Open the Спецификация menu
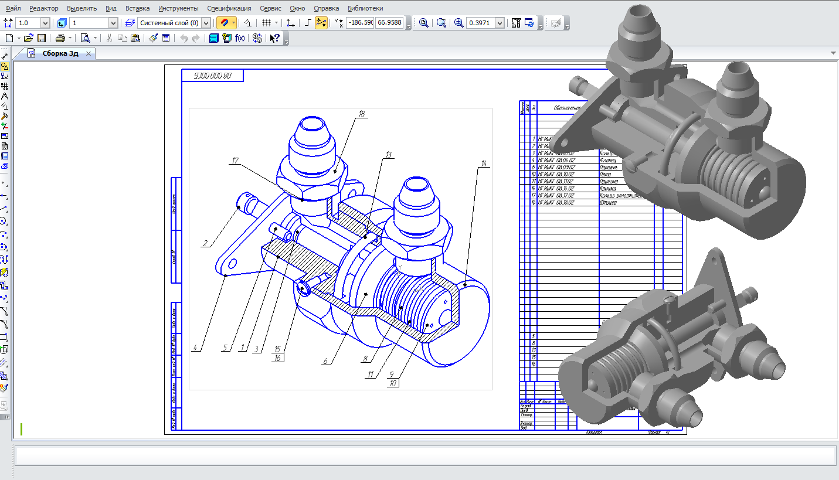 pos(229,8)
